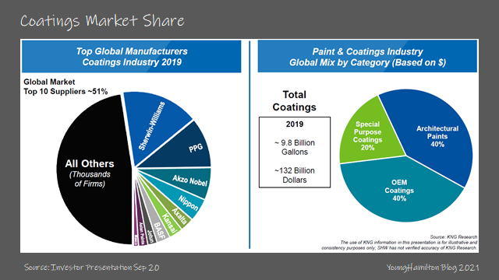Select the 'Paint & Coatings Industry' header banner
The image size is (499, 280).
[367, 57]
